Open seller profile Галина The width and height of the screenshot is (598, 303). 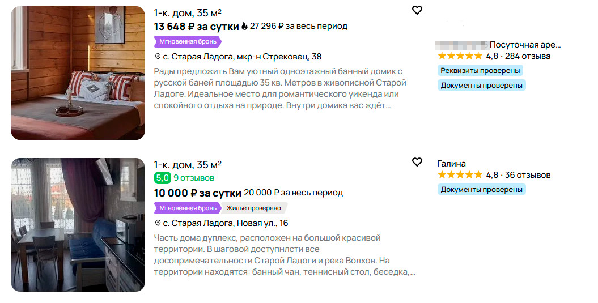coord(451,163)
